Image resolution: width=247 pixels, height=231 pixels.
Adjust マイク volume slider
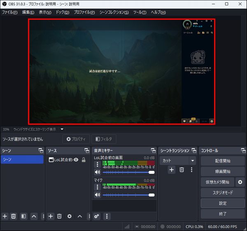click(128, 195)
